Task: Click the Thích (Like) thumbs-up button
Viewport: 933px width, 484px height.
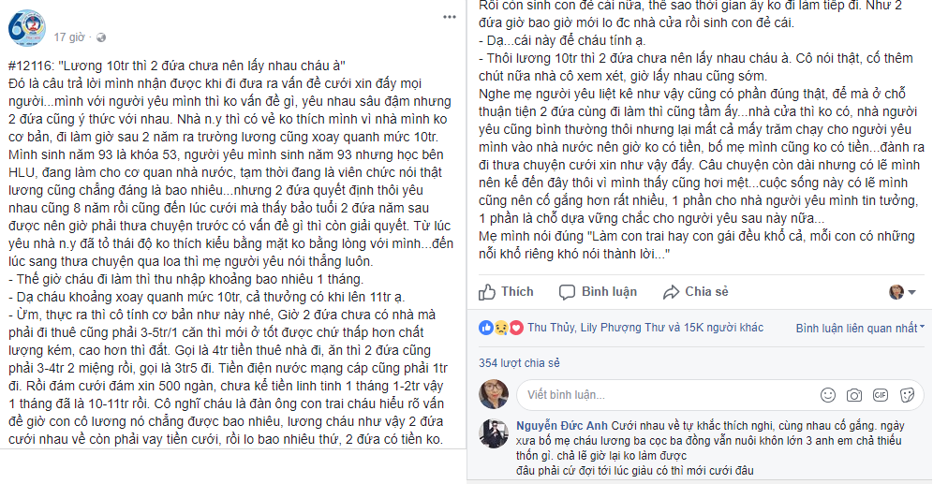Action: (x=488, y=291)
